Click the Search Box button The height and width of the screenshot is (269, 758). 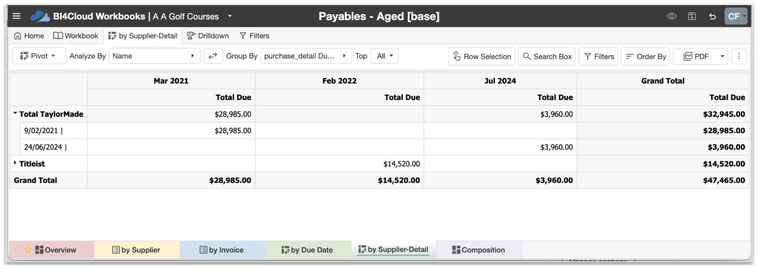pos(547,56)
